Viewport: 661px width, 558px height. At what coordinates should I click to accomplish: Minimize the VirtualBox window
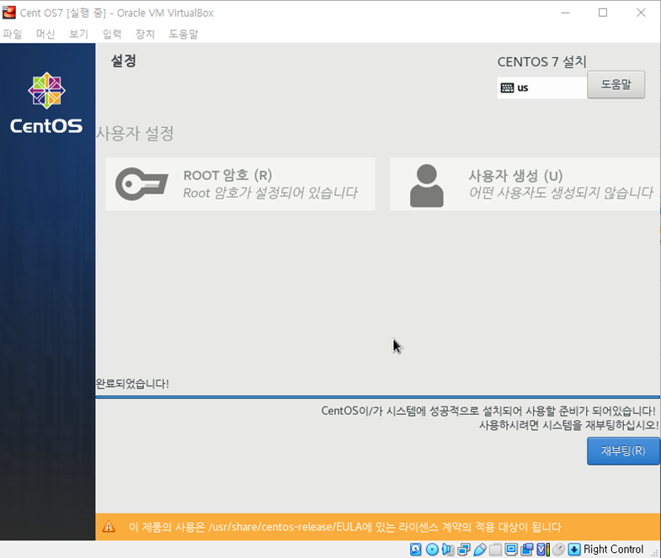click(x=565, y=13)
